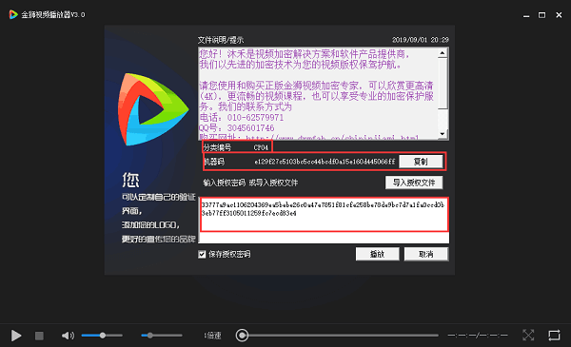Close the player window
The image size is (571, 347).
559,15
